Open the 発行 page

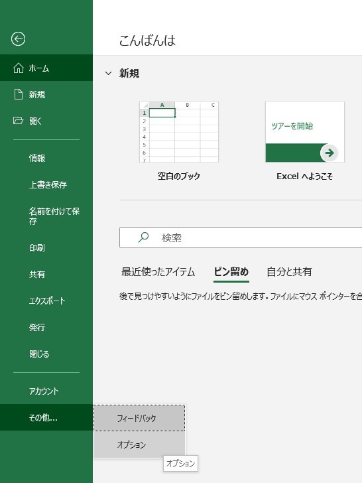pyautogui.click(x=46, y=327)
